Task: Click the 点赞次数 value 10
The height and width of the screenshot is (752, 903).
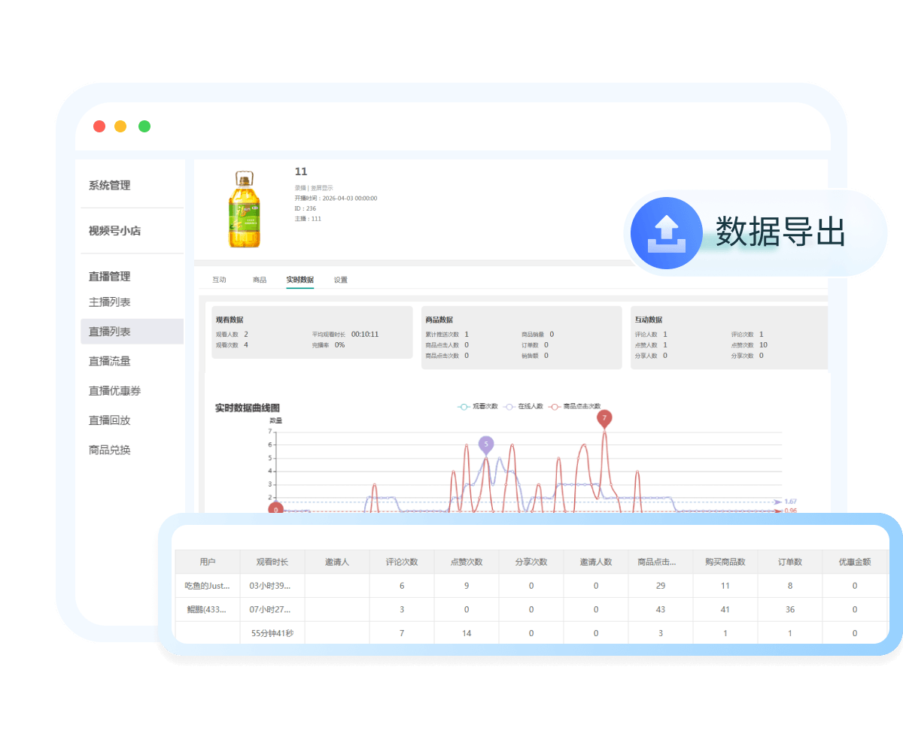Action: tap(764, 344)
